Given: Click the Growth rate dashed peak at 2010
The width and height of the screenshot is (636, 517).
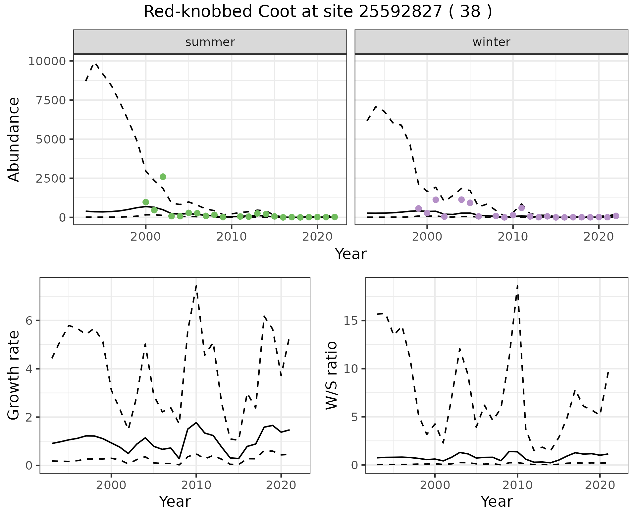Looking at the screenshot, I should (196, 286).
